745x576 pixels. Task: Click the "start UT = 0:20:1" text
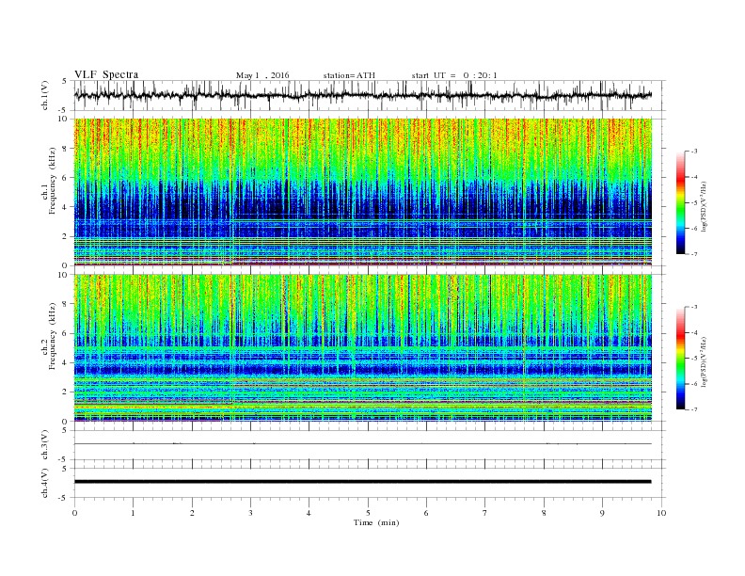click(454, 75)
